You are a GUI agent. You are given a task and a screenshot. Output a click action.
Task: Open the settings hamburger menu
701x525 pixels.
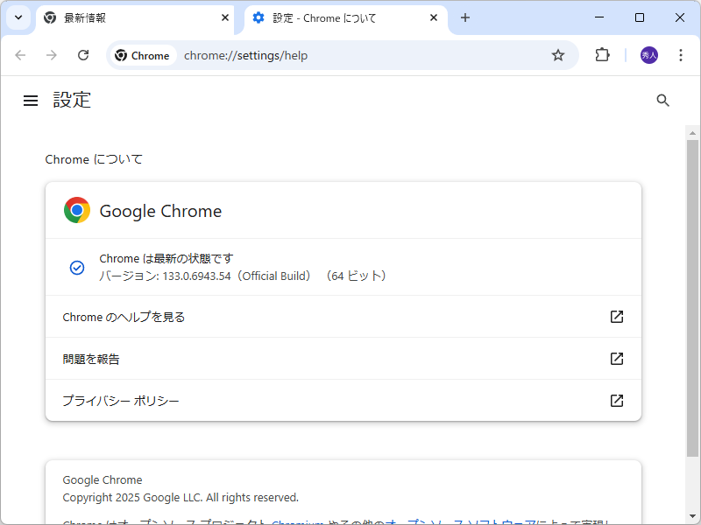[x=31, y=100]
